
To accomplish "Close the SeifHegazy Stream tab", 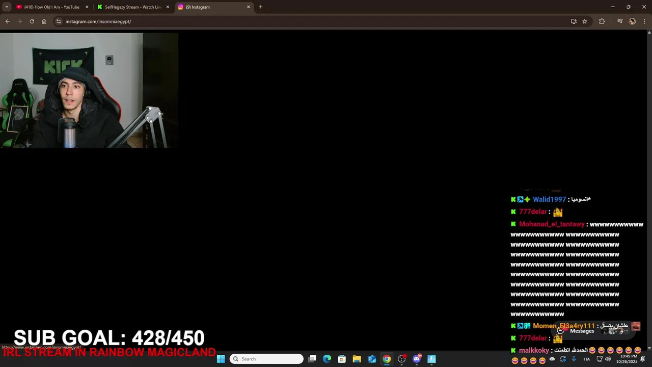I will pos(168,7).
